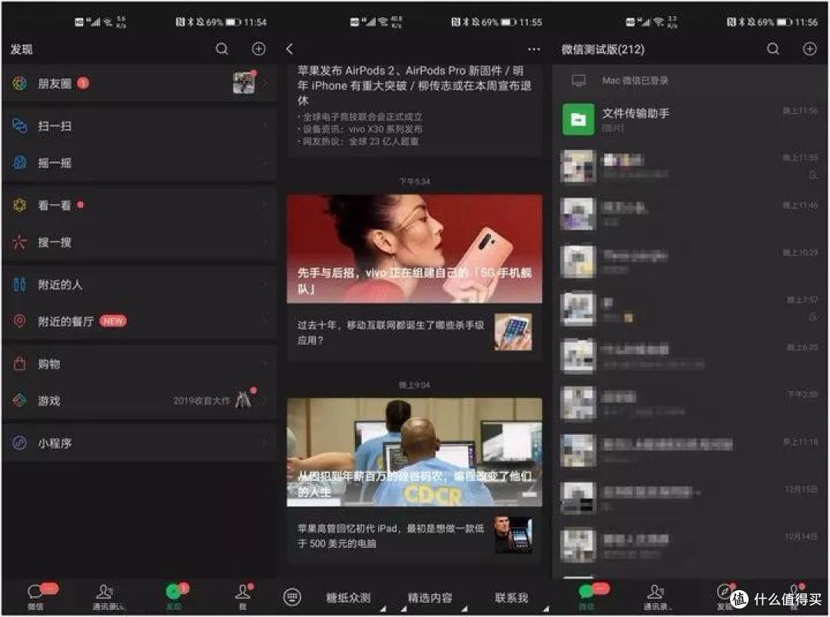Screen dimensions: 830x617
Task: Open Shopping (购物) icon
Action: click(x=19, y=364)
